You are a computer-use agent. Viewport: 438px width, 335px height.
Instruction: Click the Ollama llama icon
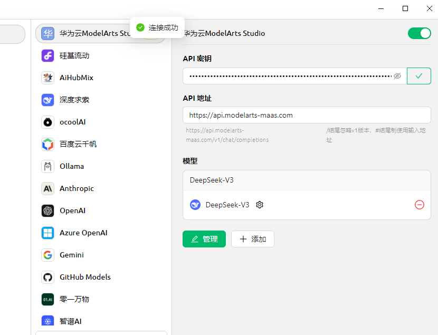point(48,166)
